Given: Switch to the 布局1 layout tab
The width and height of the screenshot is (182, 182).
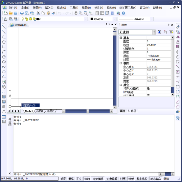Looking at the screenshot, I should click(x=40, y=111).
